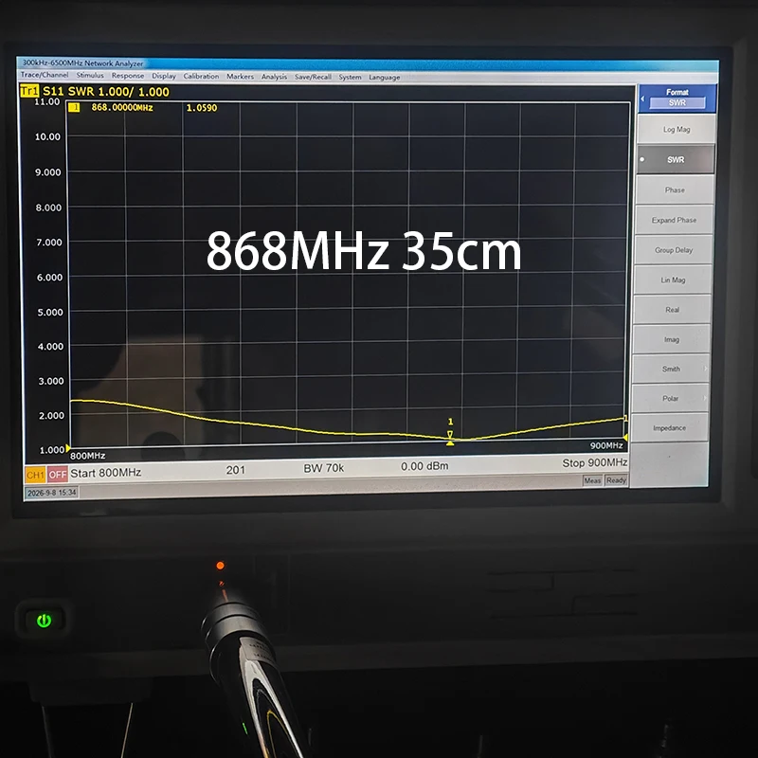Expand the Smith chart format submenu
Viewport: 758px width, 758px height.
(x=671, y=369)
